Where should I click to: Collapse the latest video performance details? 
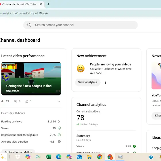pos(59,101)
